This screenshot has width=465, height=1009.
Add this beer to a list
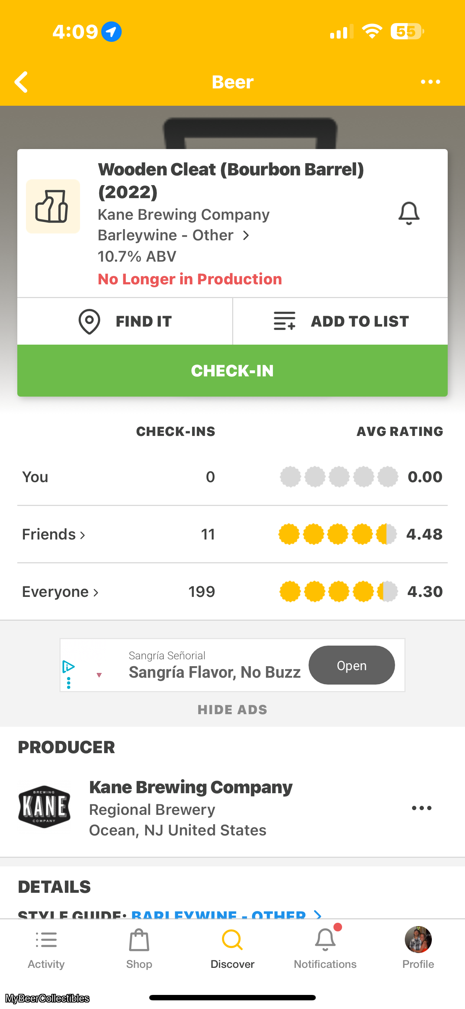340,322
